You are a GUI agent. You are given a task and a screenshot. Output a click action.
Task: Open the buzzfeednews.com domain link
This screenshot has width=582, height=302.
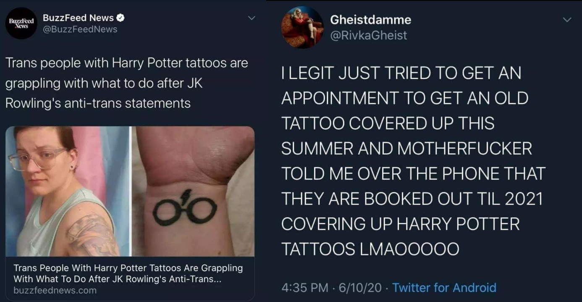point(55,290)
